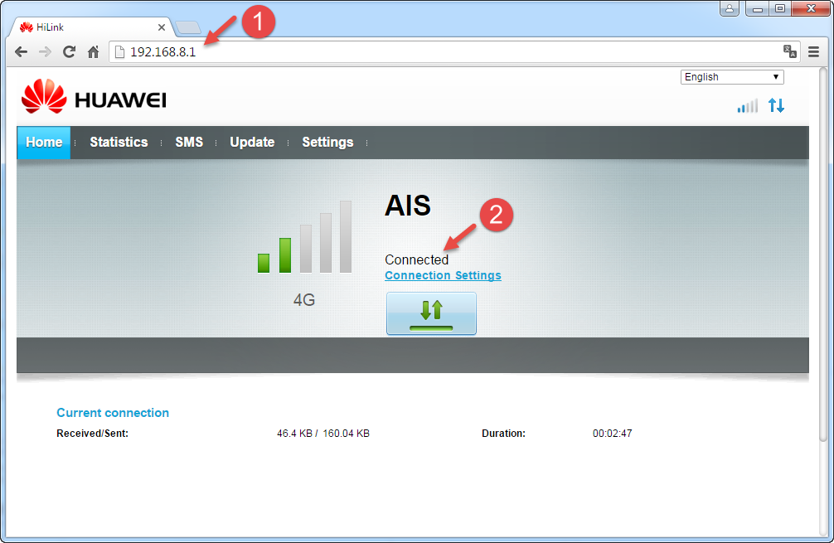Image resolution: width=834 pixels, height=543 pixels.
Task: Close the HiLink tab
Action: pyautogui.click(x=161, y=27)
